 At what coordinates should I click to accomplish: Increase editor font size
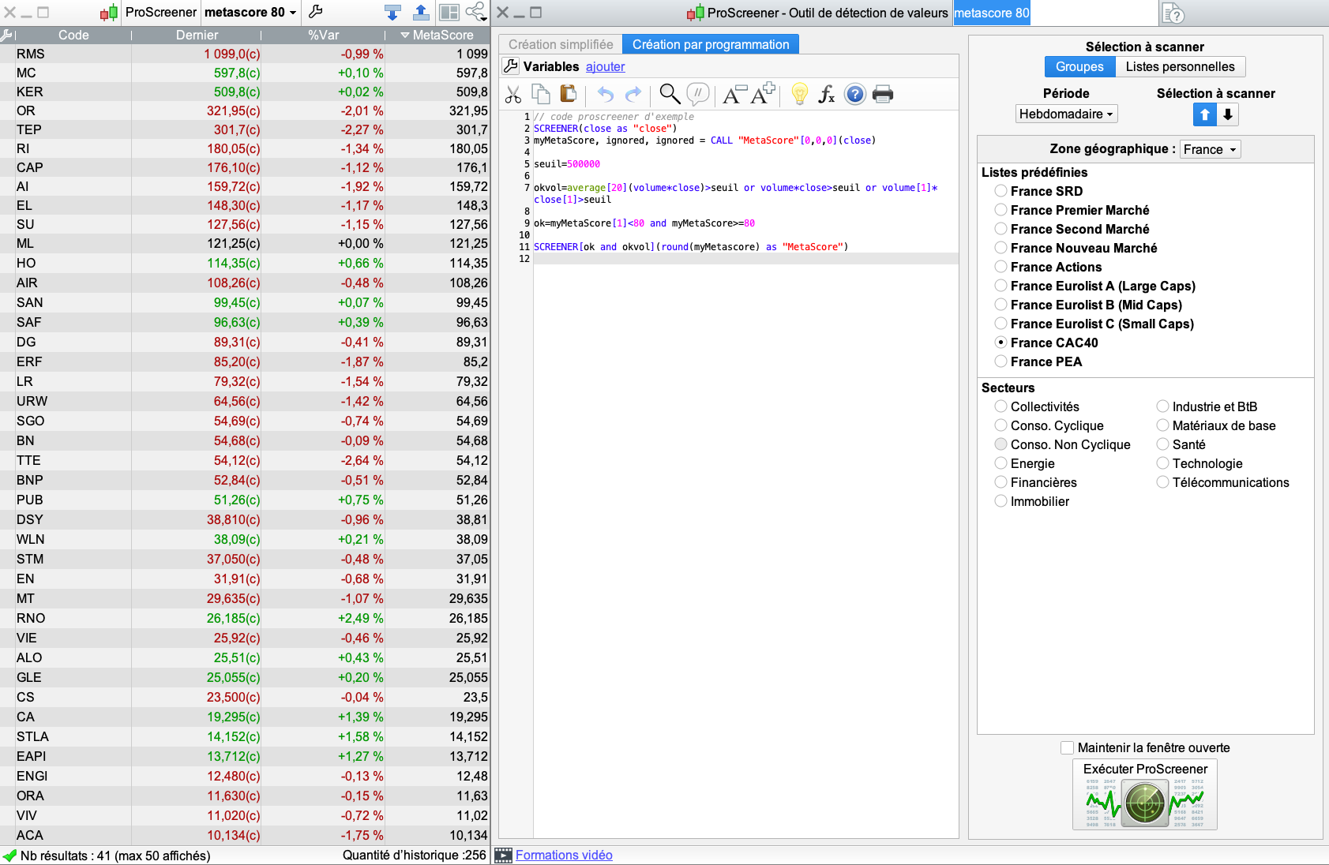point(763,94)
